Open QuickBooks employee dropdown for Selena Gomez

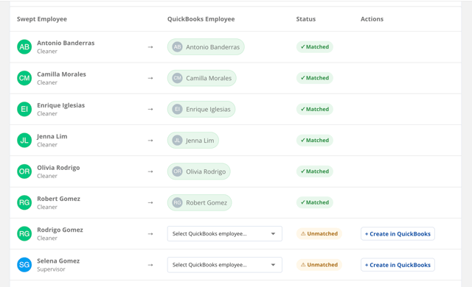[224, 265]
